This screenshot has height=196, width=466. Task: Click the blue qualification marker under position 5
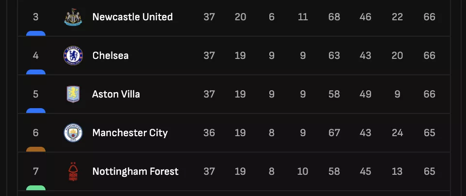click(35, 111)
